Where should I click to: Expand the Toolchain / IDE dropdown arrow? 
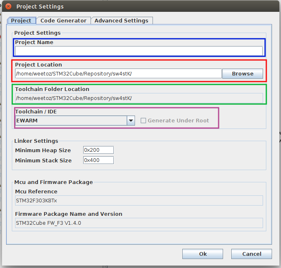pyautogui.click(x=131, y=121)
